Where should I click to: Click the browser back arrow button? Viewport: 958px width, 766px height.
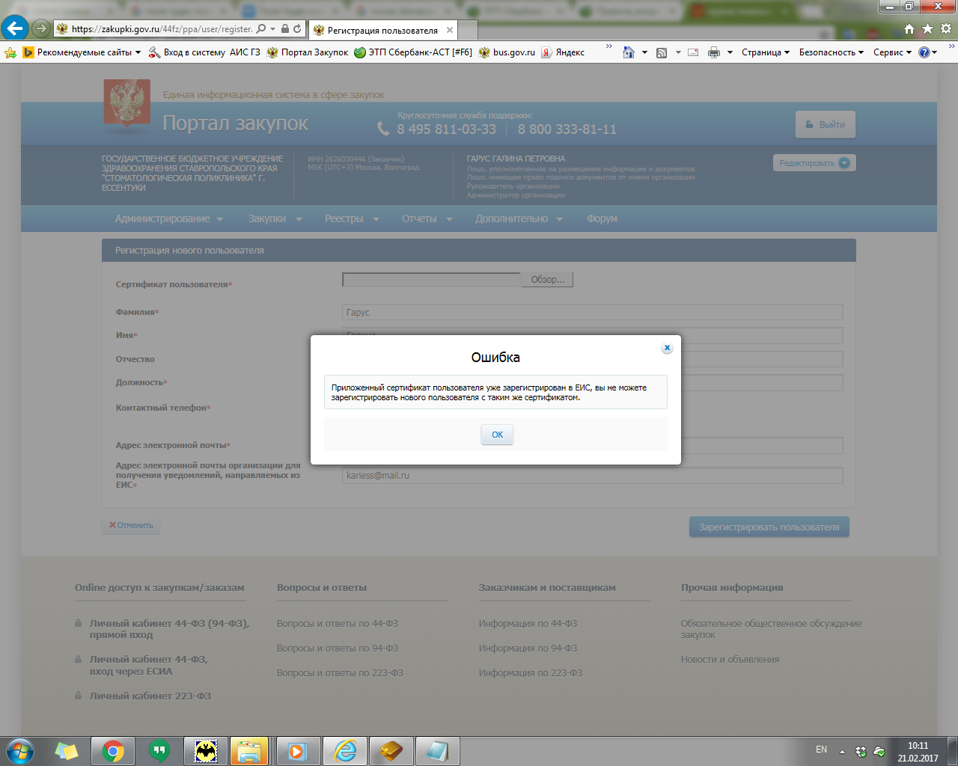[x=15, y=28]
